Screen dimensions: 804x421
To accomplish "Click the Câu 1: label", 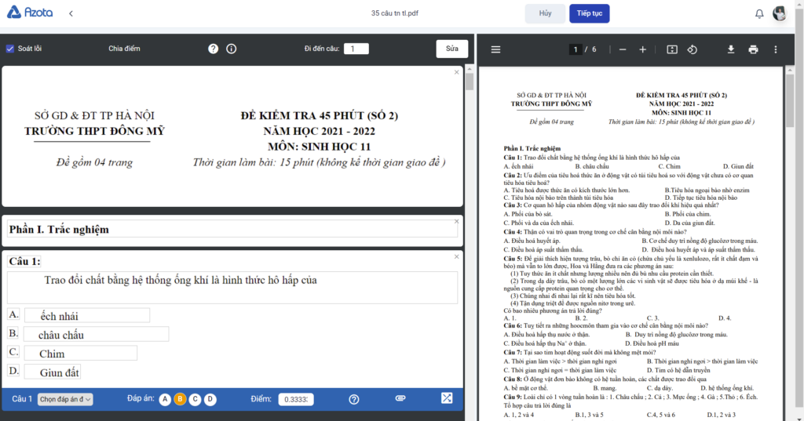I will point(24,261).
